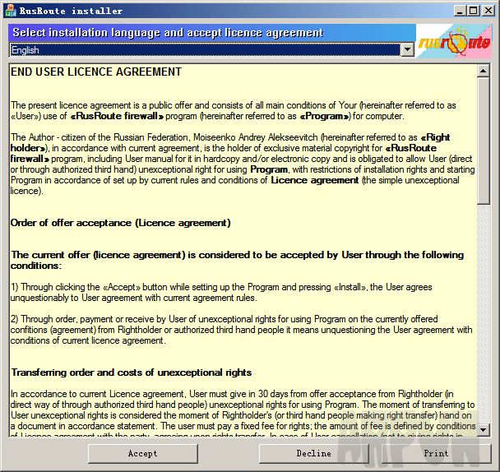The image size is (500, 472).
Task: Click the paragraph starting 'The present licence agreement'
Action: coord(233,110)
